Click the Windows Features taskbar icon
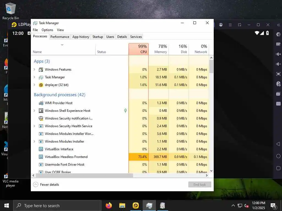 (x=162, y=206)
